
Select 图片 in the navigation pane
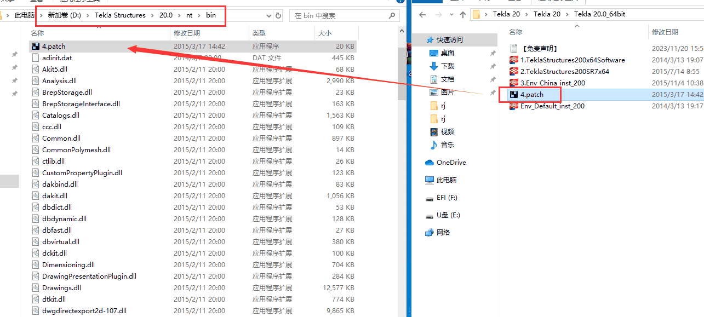pyautogui.click(x=448, y=92)
